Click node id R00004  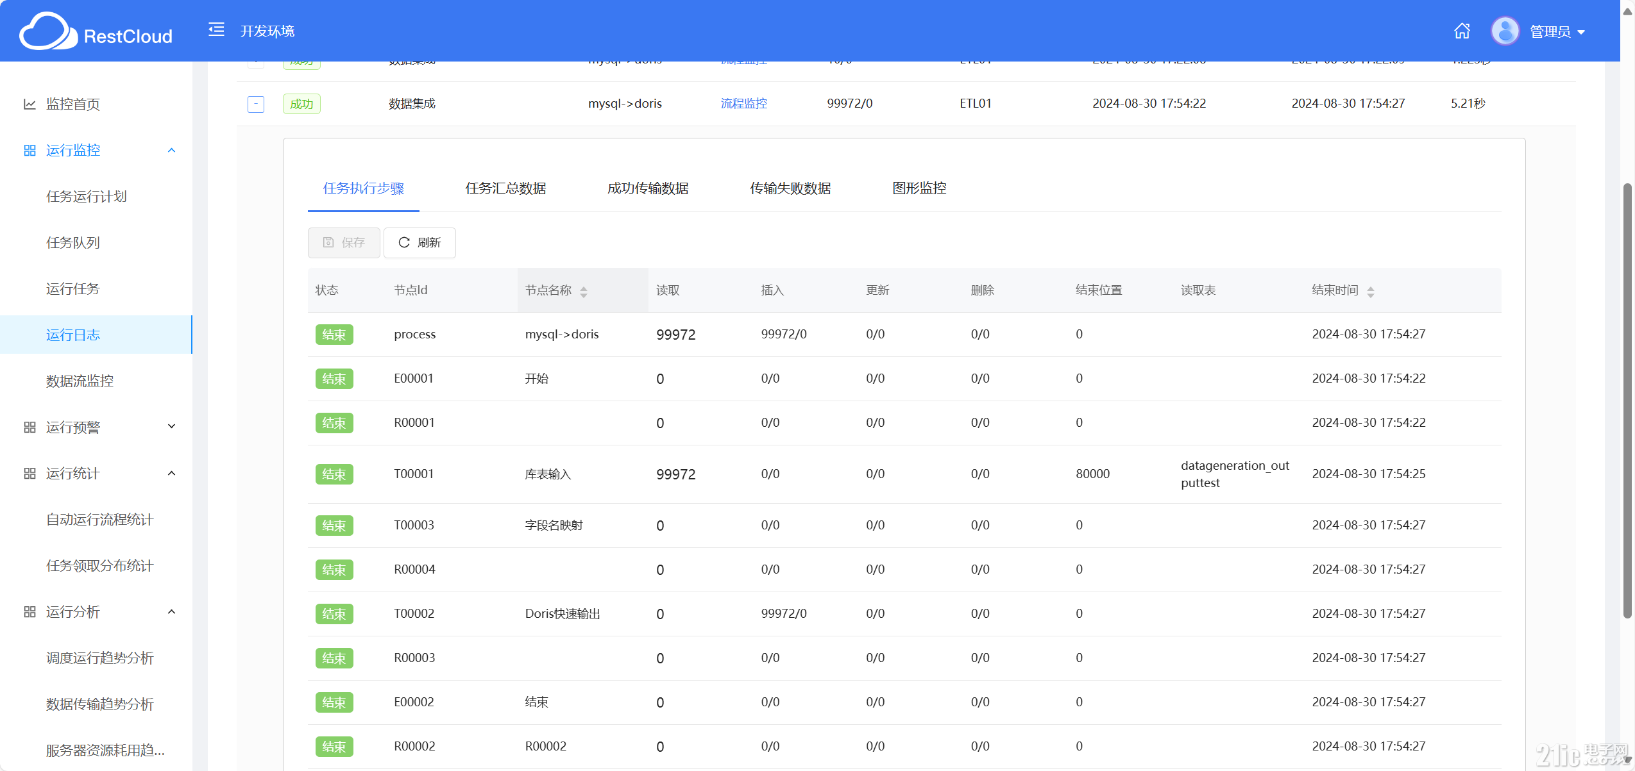(x=414, y=569)
